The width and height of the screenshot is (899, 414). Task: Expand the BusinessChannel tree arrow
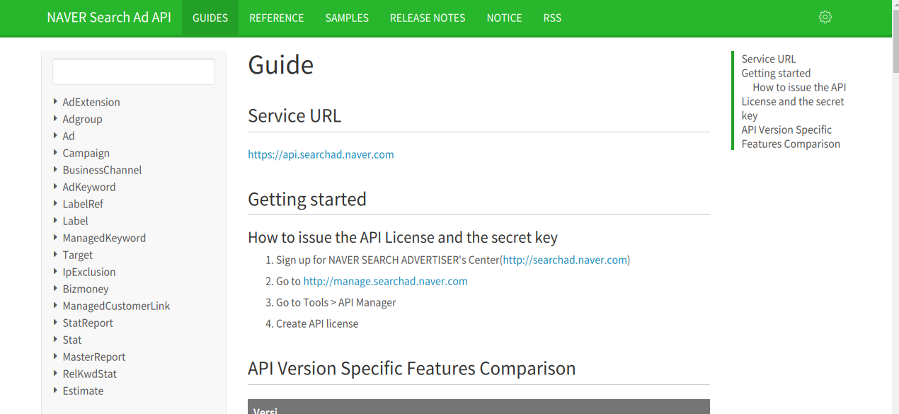55,169
